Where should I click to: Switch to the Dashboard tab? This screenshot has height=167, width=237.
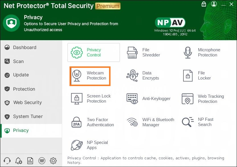pyautogui.click(x=24, y=48)
